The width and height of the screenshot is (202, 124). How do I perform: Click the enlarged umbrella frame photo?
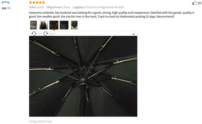(83, 76)
